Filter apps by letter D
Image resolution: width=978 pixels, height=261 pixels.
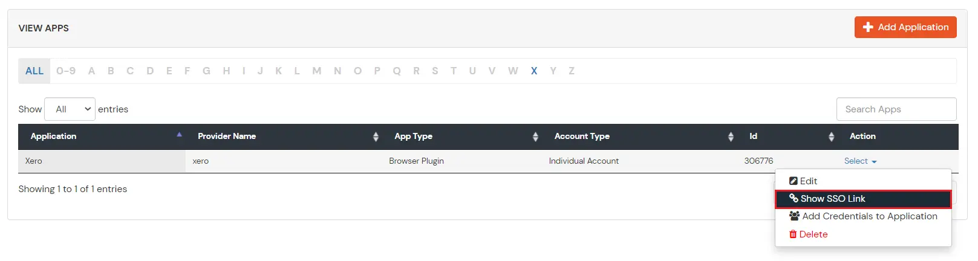(x=150, y=71)
